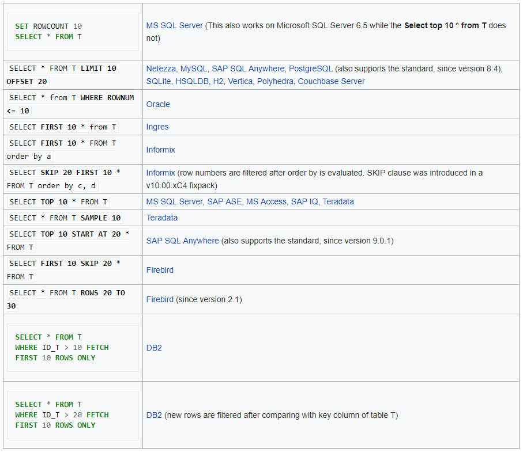
Task: Click the SELECT TOP 10 * FROM T code
Action: [58, 201]
